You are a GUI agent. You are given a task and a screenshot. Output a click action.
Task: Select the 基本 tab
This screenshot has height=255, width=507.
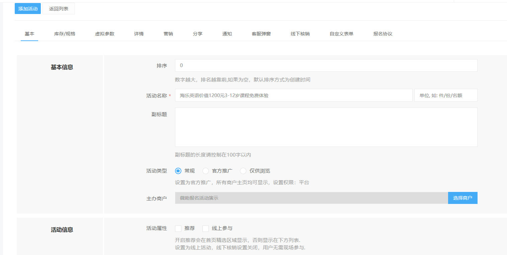[x=29, y=34]
